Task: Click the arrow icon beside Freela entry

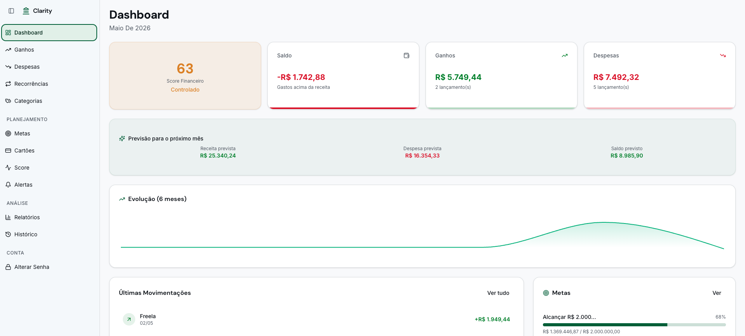Action: tap(129, 319)
